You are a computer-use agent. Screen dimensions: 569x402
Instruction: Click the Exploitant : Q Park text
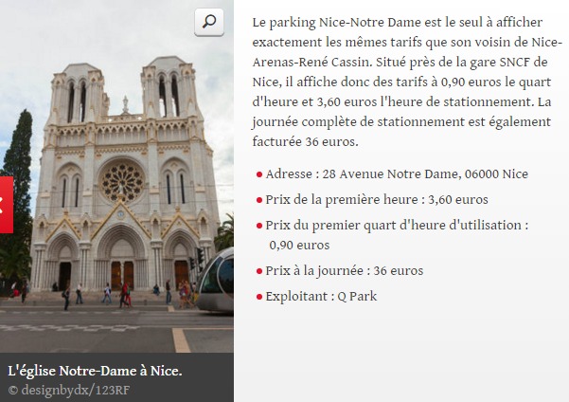pos(321,297)
